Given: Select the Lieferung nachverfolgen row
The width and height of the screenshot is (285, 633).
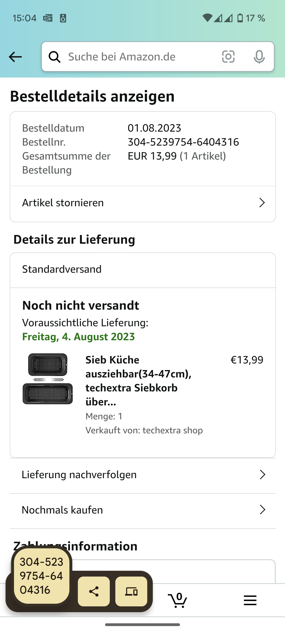Looking at the screenshot, I should [x=79, y=475].
